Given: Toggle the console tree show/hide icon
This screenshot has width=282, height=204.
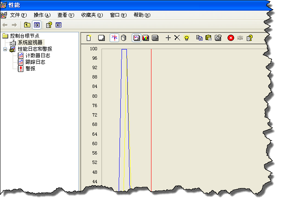Looking at the screenshot, I should (x=37, y=25).
